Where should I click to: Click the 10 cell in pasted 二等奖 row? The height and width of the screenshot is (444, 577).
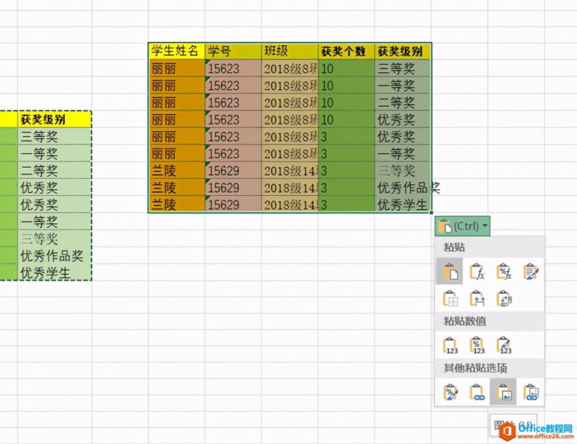coord(346,102)
